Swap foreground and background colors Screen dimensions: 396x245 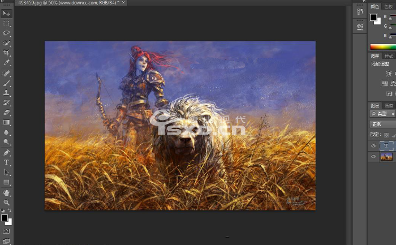click(x=10, y=210)
